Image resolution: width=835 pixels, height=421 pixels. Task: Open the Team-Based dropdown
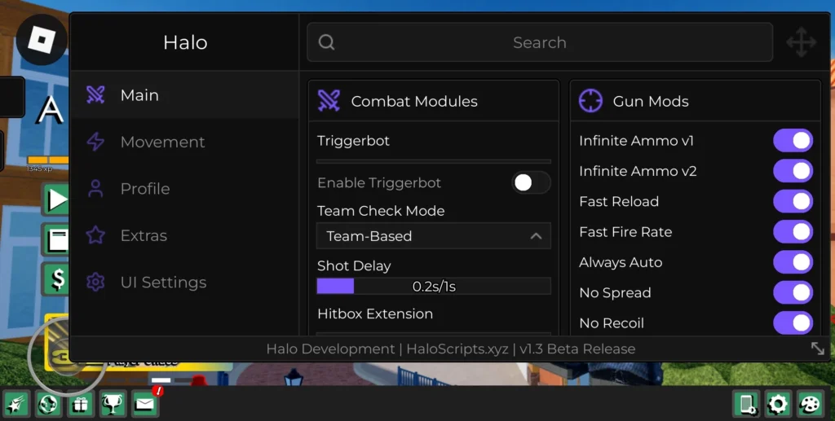(x=433, y=236)
